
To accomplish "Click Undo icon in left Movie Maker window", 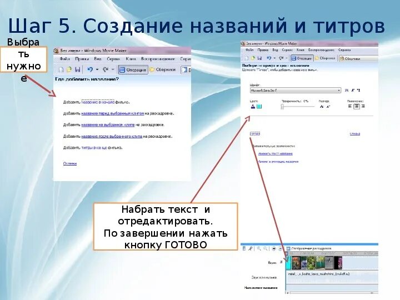I will tap(90, 69).
